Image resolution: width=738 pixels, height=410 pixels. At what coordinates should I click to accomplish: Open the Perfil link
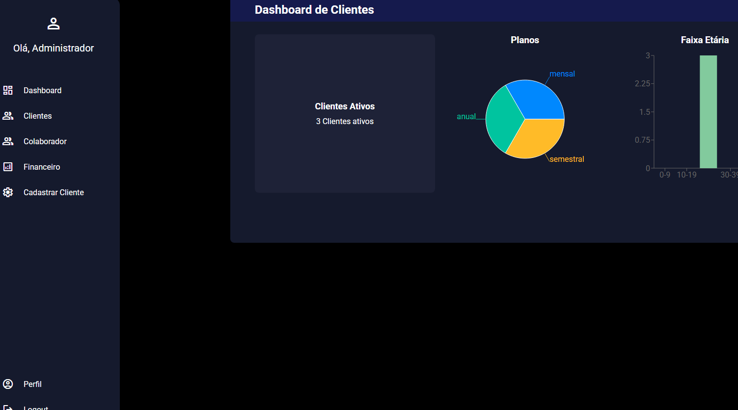coord(32,384)
